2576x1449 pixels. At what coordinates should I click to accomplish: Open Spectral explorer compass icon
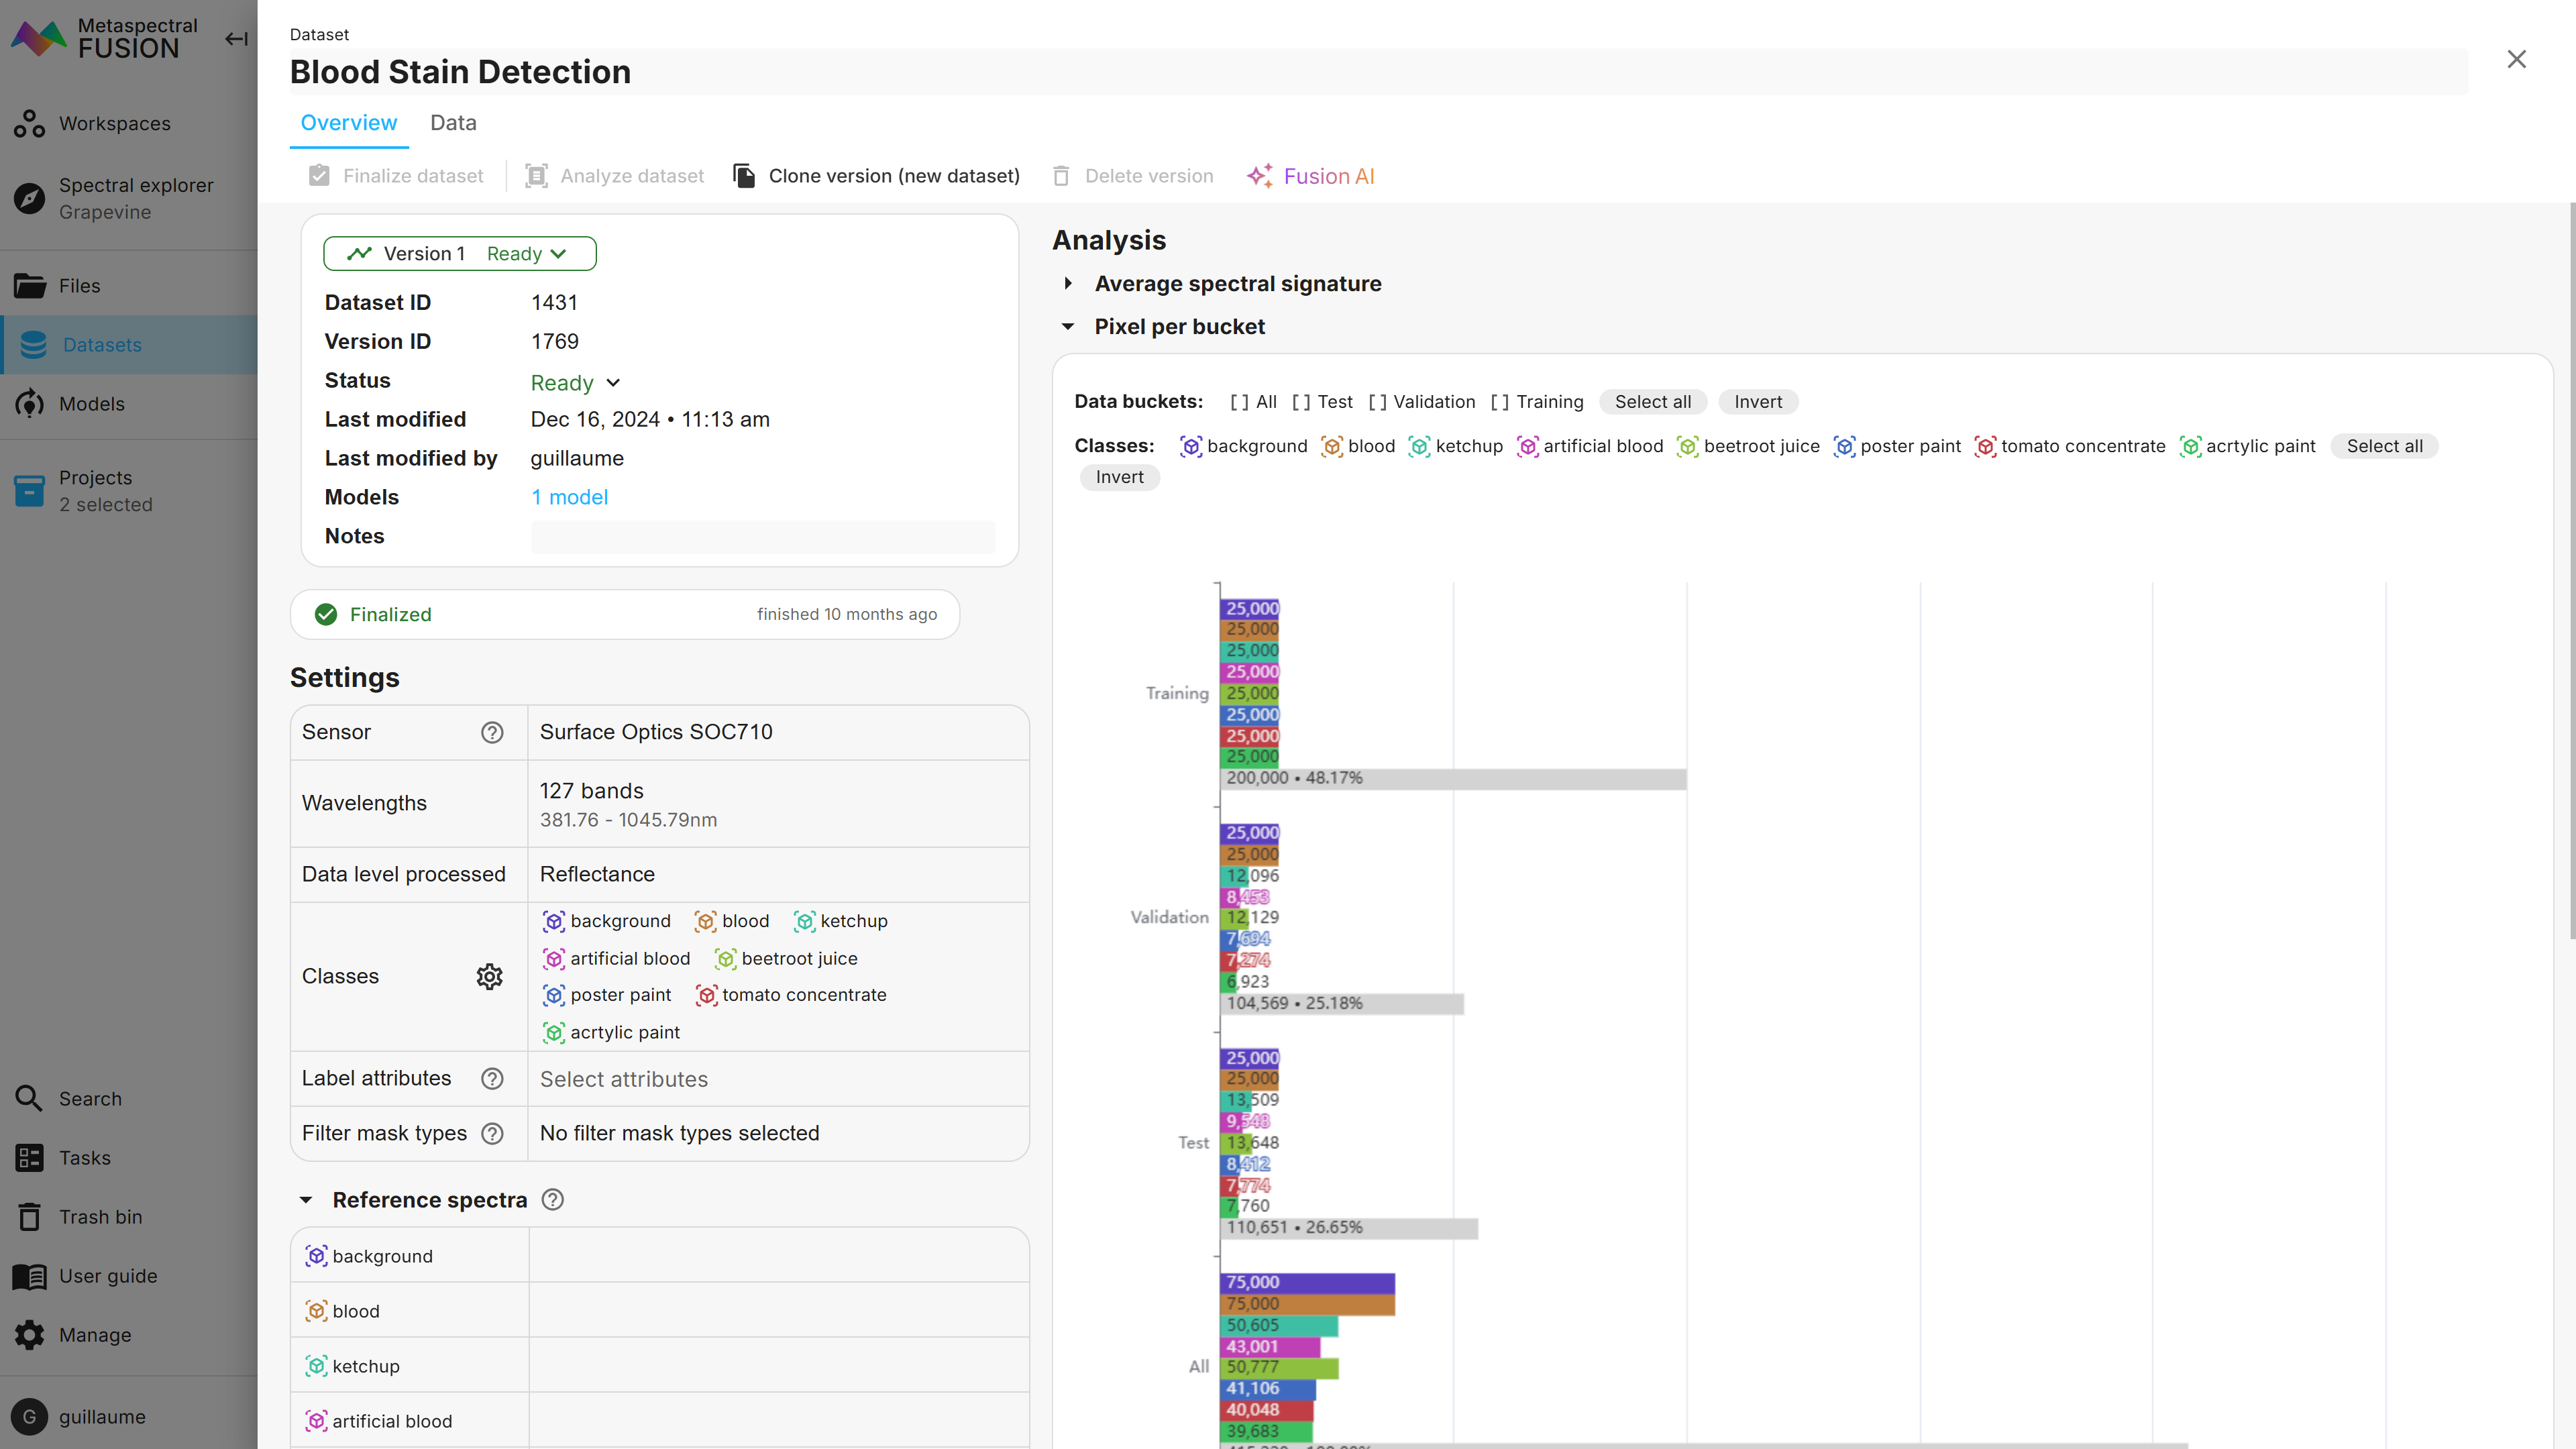click(x=29, y=198)
